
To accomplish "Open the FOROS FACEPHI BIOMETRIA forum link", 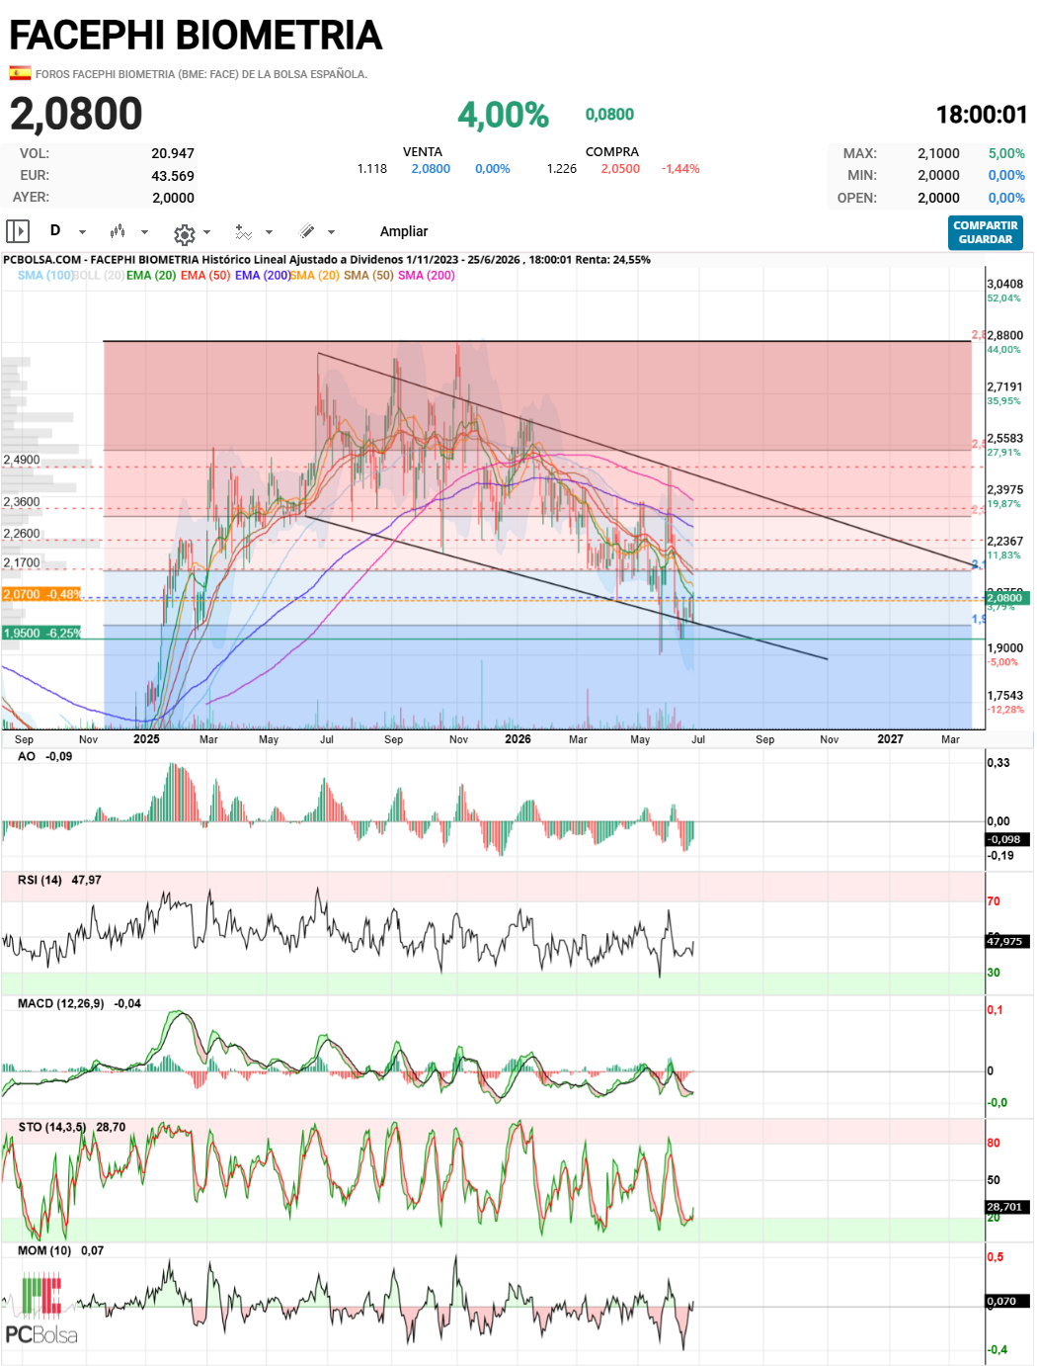I will coord(201,74).
